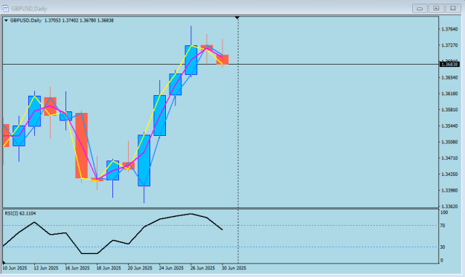This screenshot has width=465, height=277.
Task: Minimize the GBPUSD,Daily chart window
Action: pyautogui.click(x=420, y=8)
